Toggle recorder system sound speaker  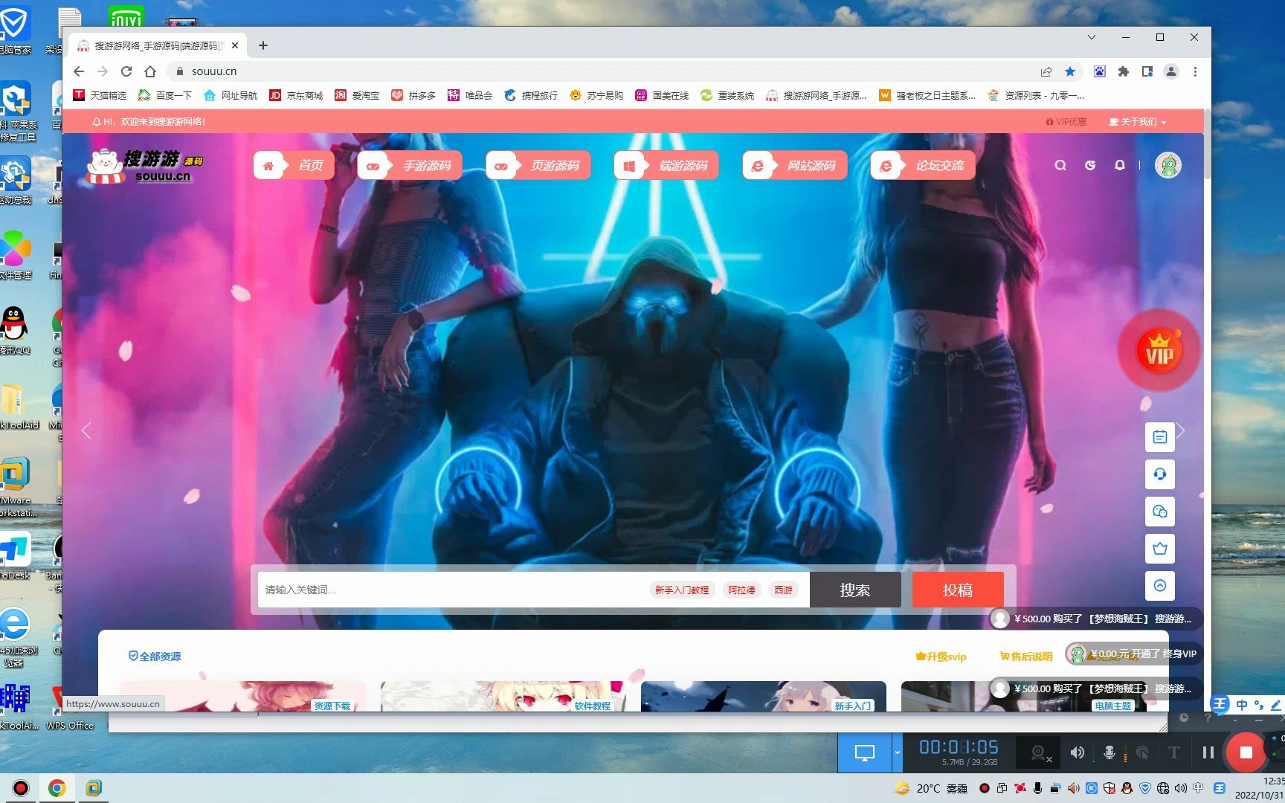pyautogui.click(x=1077, y=752)
